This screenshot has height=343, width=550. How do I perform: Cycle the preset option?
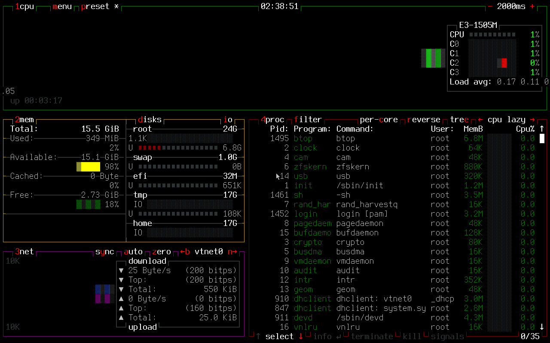pyautogui.click(x=95, y=6)
